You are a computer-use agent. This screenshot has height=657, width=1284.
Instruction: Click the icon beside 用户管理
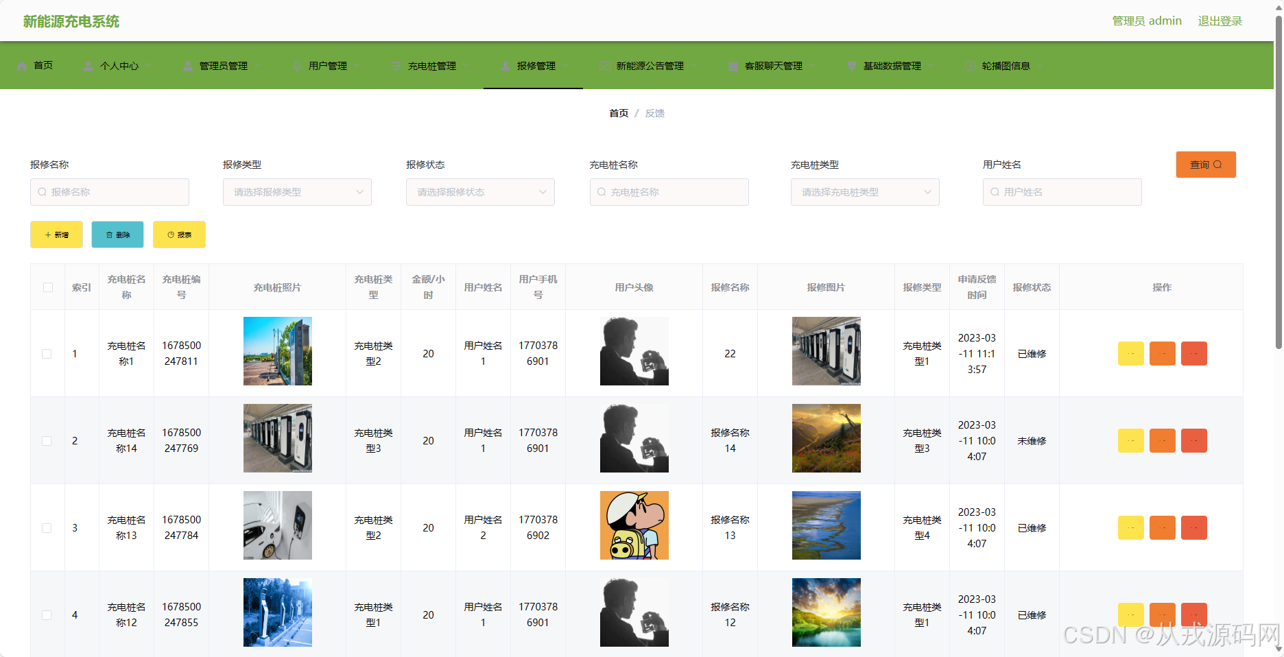(x=297, y=66)
